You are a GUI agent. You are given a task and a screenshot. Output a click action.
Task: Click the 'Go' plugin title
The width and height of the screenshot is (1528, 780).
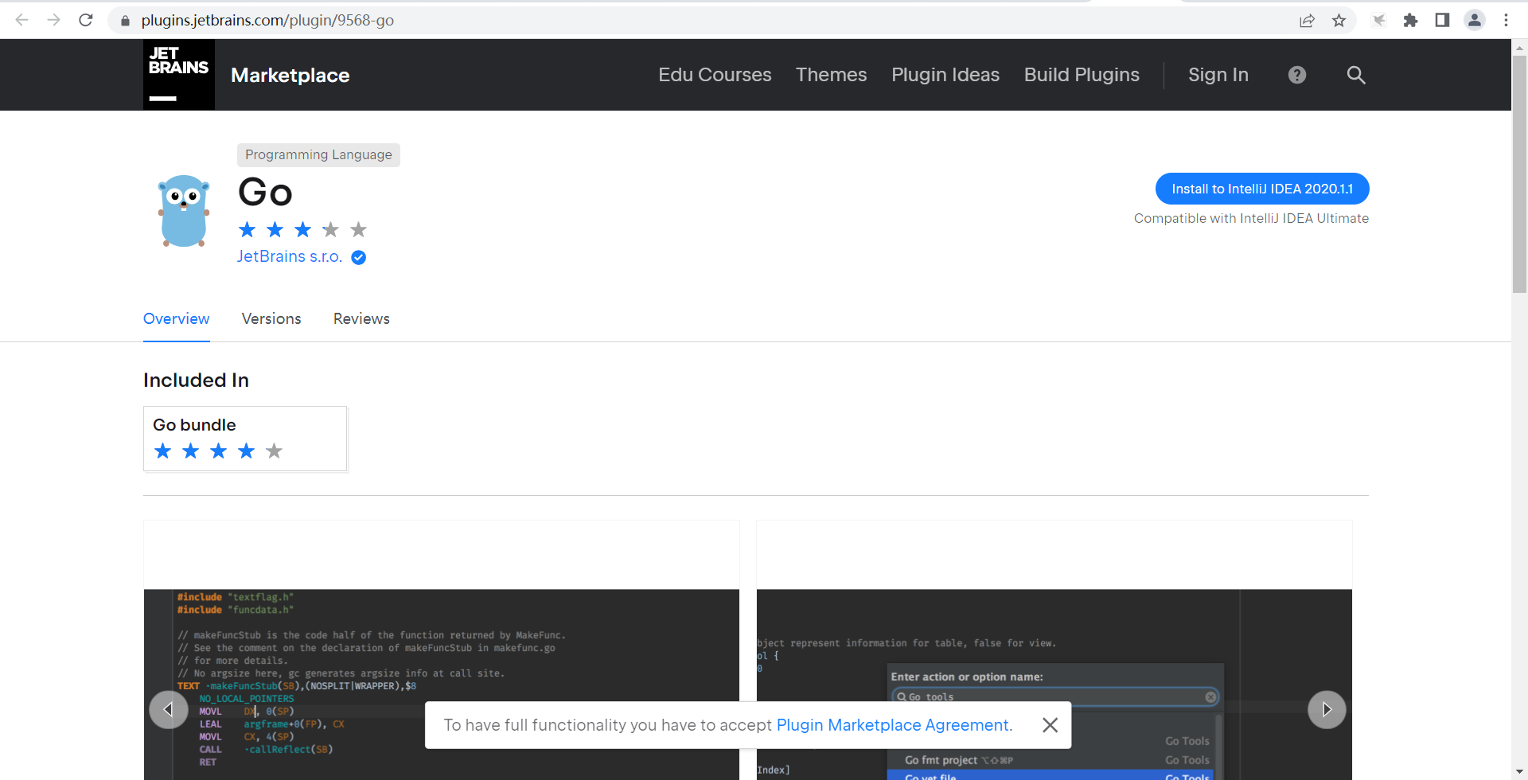266,192
